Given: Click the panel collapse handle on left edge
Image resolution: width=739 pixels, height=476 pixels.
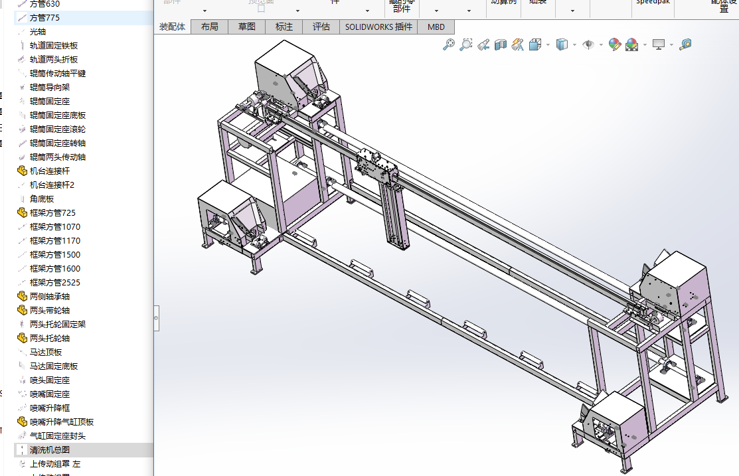Looking at the screenshot, I should (x=156, y=318).
